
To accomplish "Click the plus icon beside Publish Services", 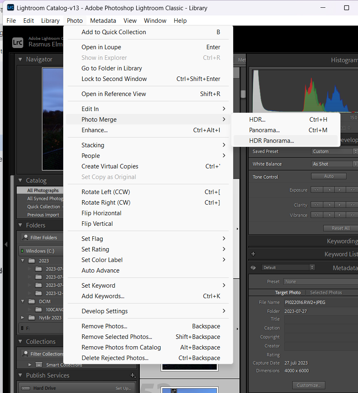I will pyautogui.click(x=133, y=376).
